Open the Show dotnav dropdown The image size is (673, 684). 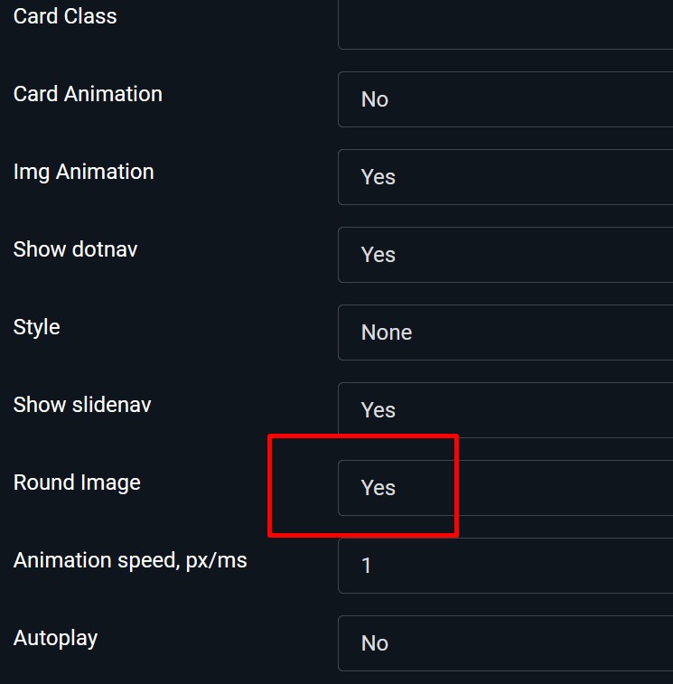(x=506, y=255)
